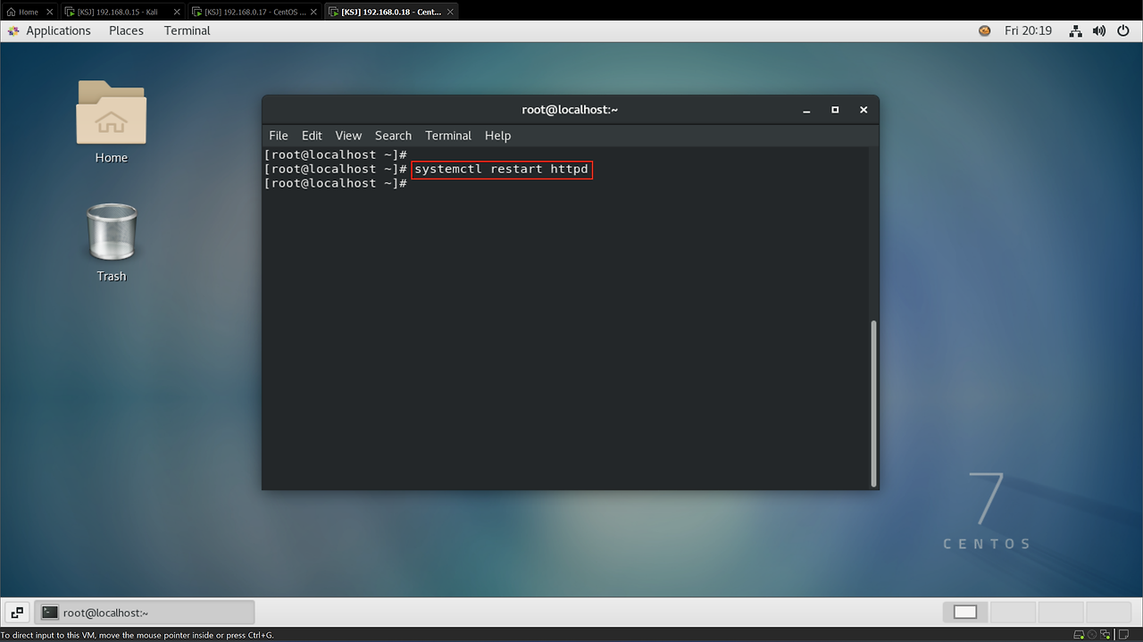
Task: Click the terminal window vertical scrollbar
Action: pos(873,402)
